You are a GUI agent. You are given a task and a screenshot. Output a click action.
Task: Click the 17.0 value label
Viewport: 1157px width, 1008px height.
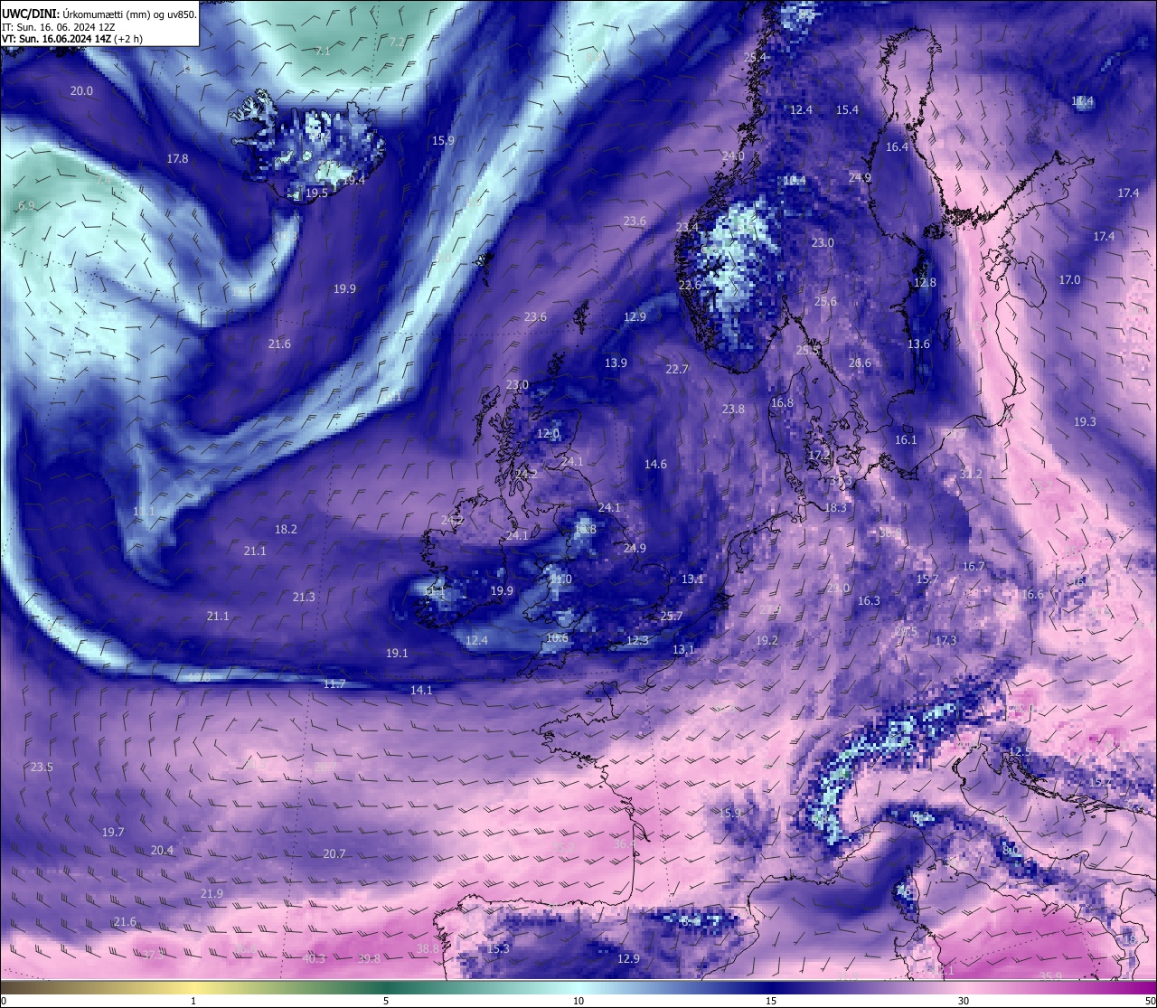click(x=1069, y=280)
